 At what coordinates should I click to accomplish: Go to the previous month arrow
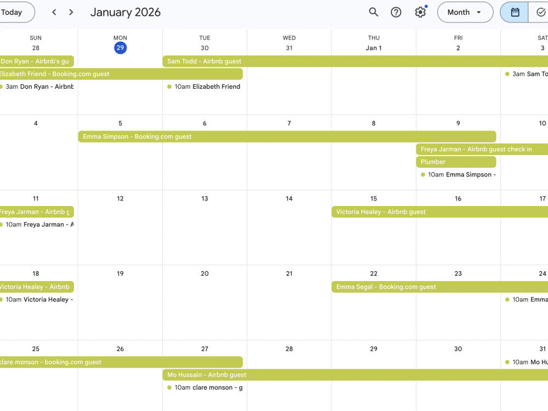click(x=54, y=12)
